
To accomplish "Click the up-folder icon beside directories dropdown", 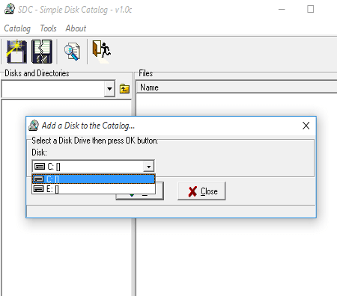I will pos(124,88).
